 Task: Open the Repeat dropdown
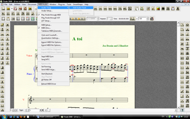tap(111, 19)
